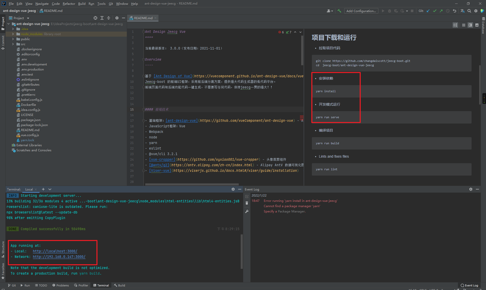
Task: Open the run with profiler dropdown arrow
Action: tap(407, 11)
